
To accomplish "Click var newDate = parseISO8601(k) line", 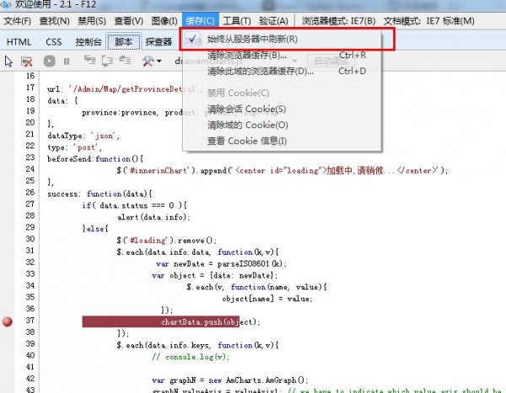I will tap(221, 264).
